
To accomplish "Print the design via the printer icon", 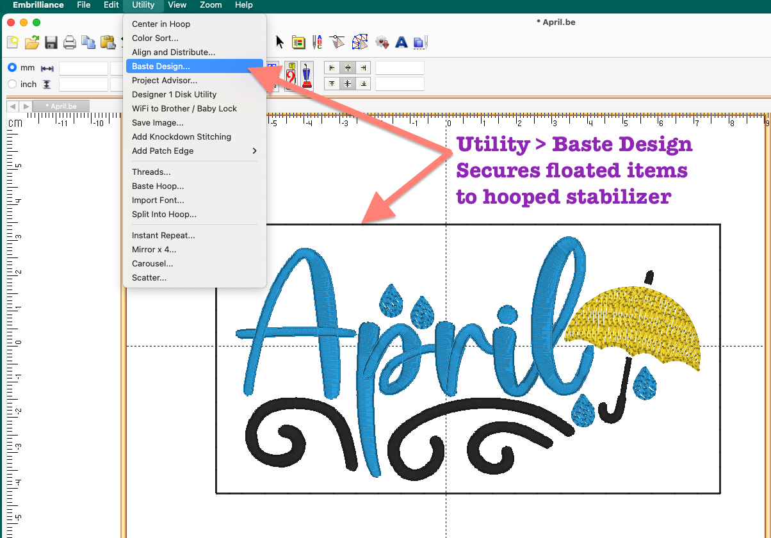I will point(69,41).
